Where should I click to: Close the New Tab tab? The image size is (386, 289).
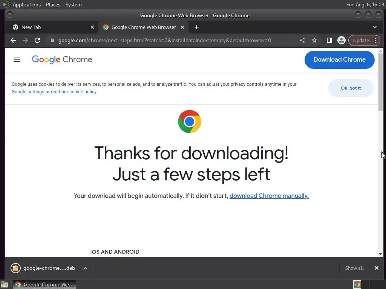point(92,27)
